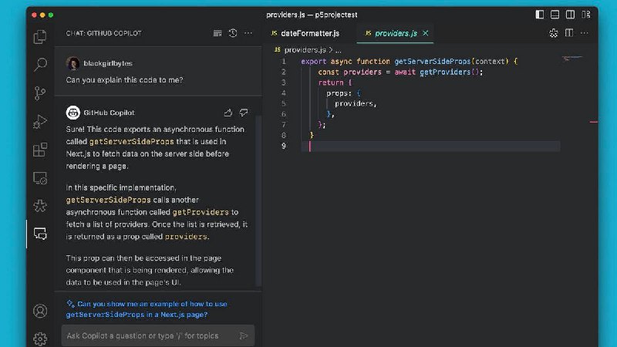Mark Copilot response as helpful with thumbs up
This screenshot has width=617, height=347.
pyautogui.click(x=228, y=113)
